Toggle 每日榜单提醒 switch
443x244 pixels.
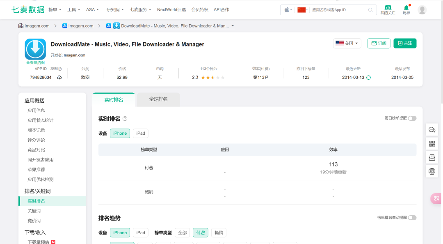[x=412, y=118]
